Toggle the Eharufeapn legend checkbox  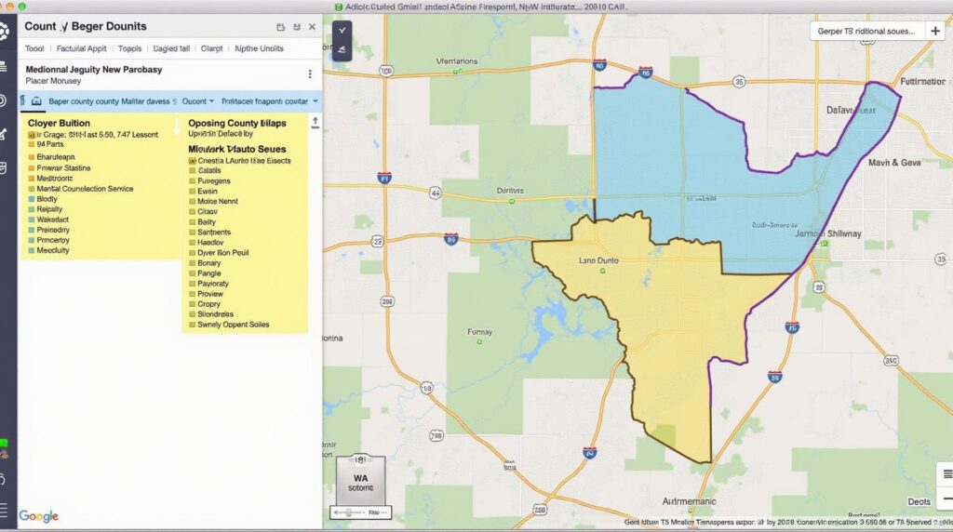[32, 157]
